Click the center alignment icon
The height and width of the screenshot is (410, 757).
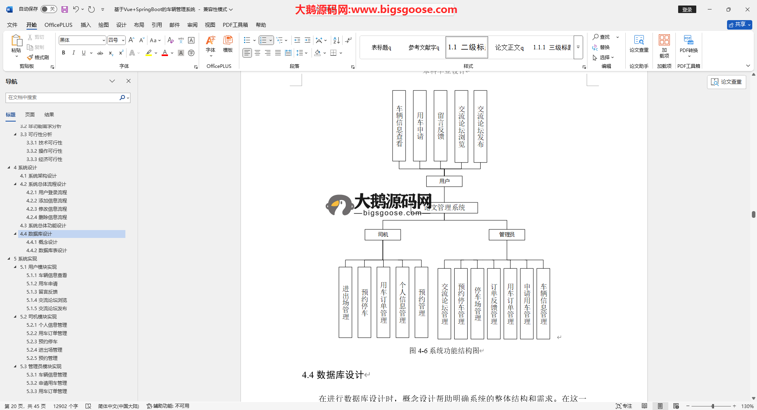pyautogui.click(x=257, y=53)
